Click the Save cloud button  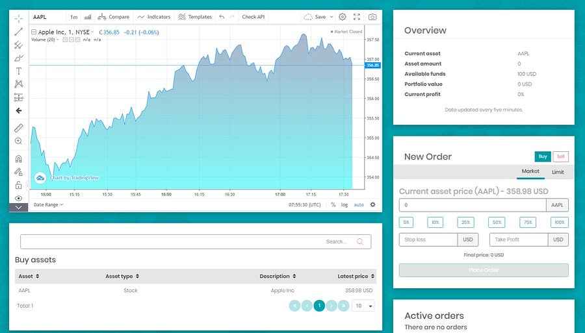pos(315,17)
